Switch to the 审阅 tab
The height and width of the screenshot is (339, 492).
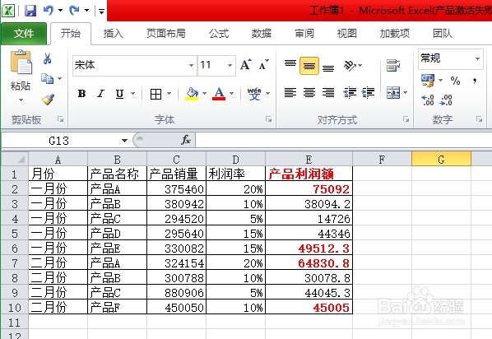tap(304, 33)
